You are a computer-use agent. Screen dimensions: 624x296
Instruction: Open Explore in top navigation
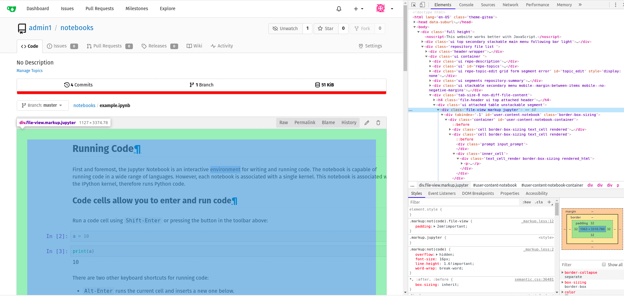168,9
